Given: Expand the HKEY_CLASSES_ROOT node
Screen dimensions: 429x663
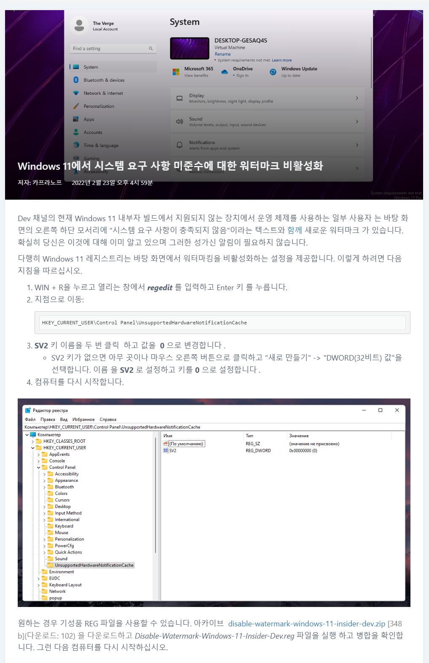Looking at the screenshot, I should click(33, 441).
